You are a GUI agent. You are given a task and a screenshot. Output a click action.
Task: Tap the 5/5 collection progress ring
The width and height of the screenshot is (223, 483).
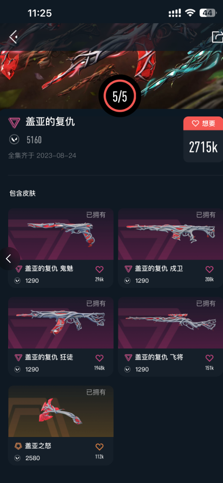point(120,96)
